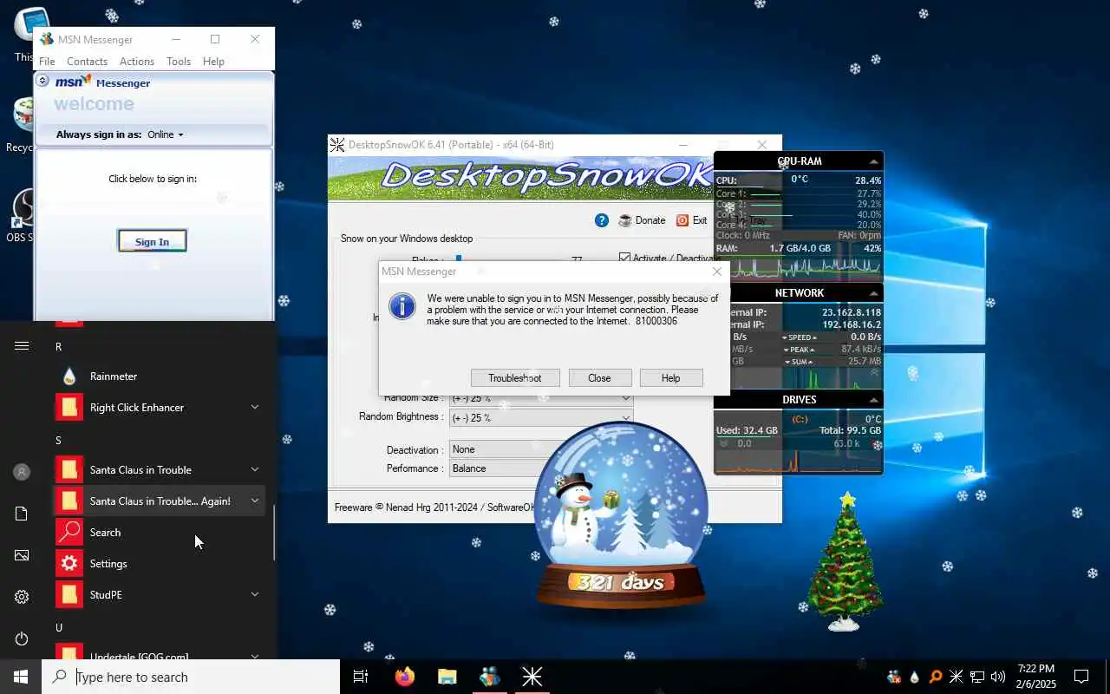Click Troubleshoot in the MSN error dialog
Screen dimensions: 1110x694
tap(515, 378)
